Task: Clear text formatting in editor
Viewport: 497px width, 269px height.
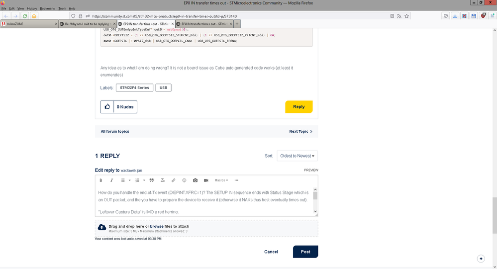Action: point(163,180)
